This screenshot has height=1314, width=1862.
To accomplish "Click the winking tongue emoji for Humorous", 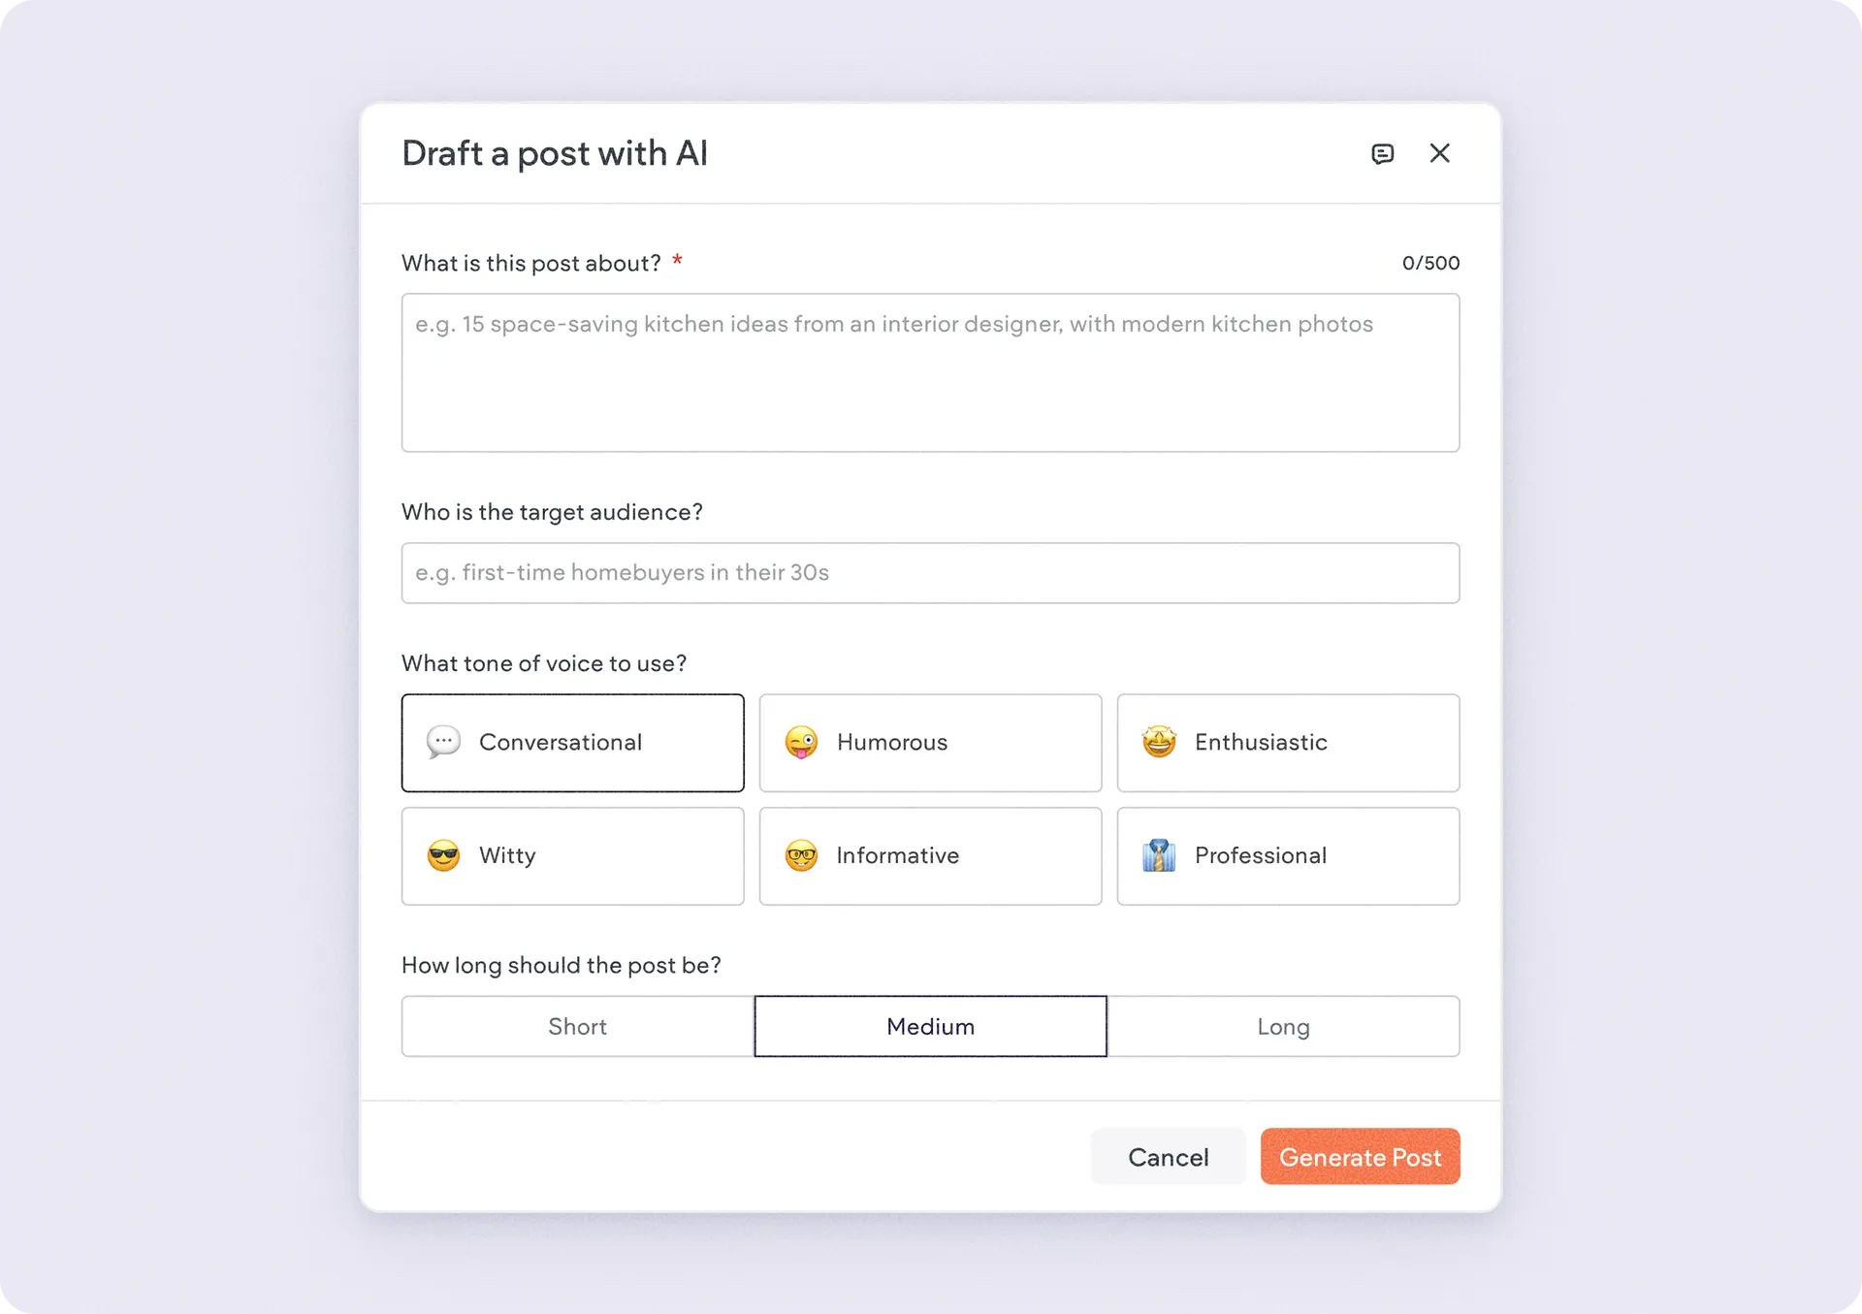I will point(801,743).
